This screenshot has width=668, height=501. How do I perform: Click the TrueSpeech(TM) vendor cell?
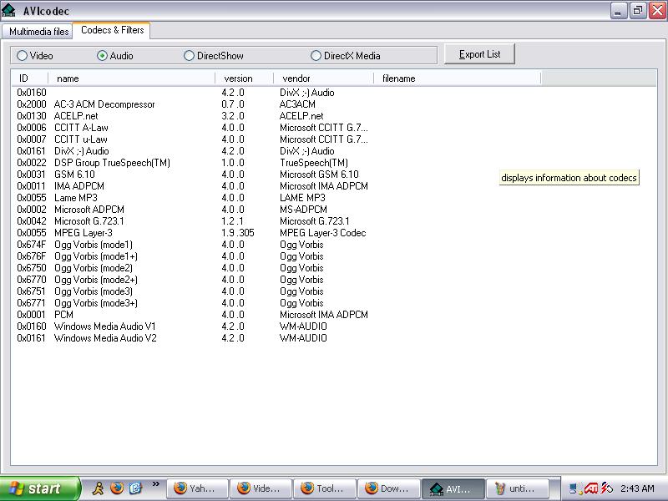point(314,163)
